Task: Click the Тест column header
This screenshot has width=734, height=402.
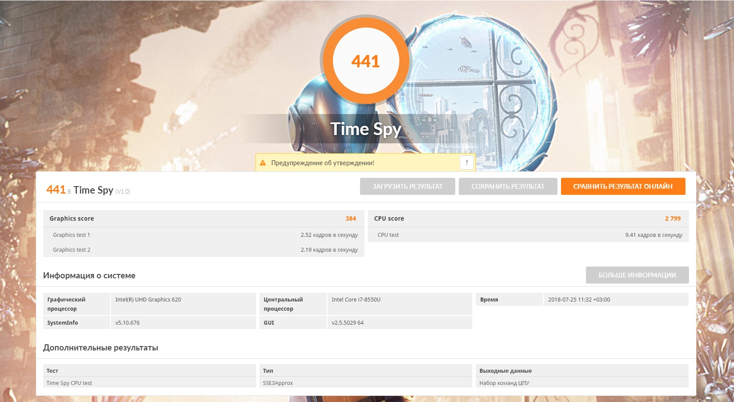Action: 52,371
